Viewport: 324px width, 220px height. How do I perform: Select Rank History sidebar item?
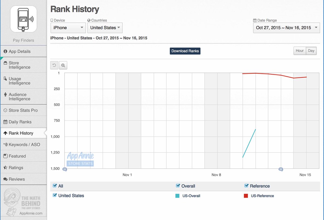point(23,133)
